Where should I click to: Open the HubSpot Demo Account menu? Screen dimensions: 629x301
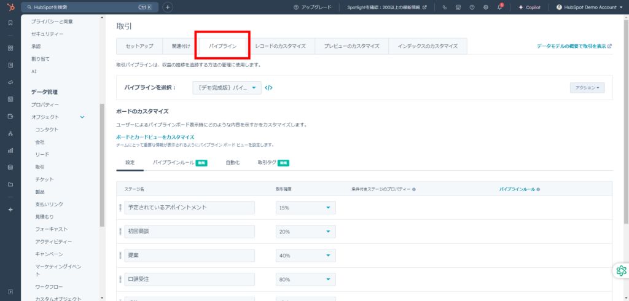click(x=589, y=7)
